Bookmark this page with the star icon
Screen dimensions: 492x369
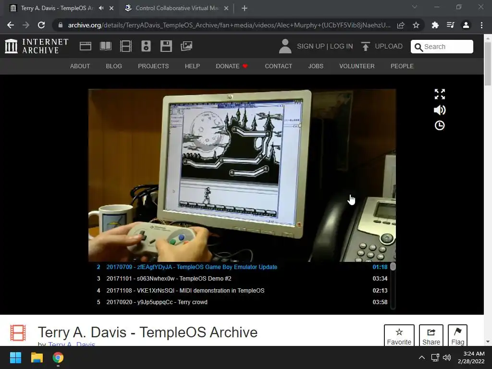416,25
